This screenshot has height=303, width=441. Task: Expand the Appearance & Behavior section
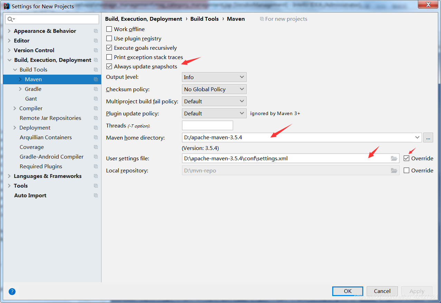click(9, 31)
